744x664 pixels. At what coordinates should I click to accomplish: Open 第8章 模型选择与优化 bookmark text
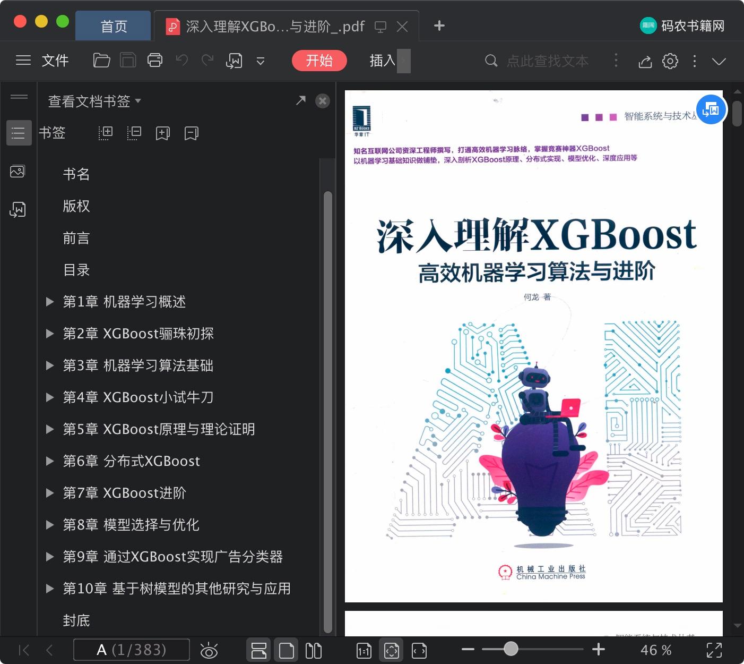(x=131, y=525)
